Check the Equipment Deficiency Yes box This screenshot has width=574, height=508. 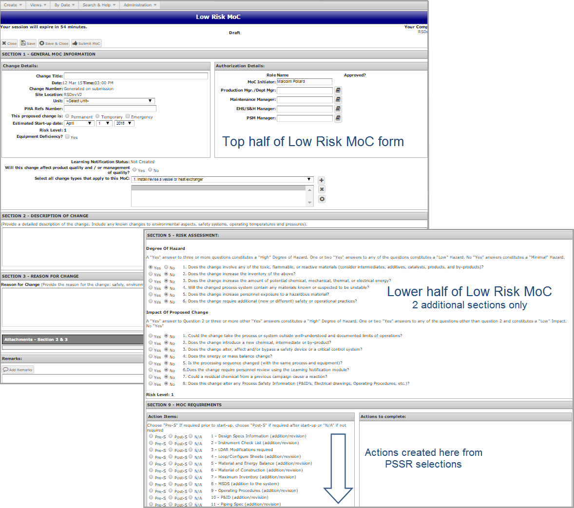tap(67, 137)
